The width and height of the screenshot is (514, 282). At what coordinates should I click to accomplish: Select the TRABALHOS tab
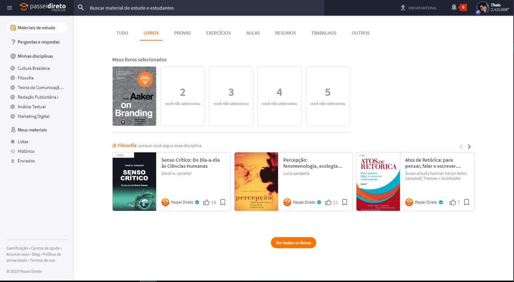click(324, 33)
